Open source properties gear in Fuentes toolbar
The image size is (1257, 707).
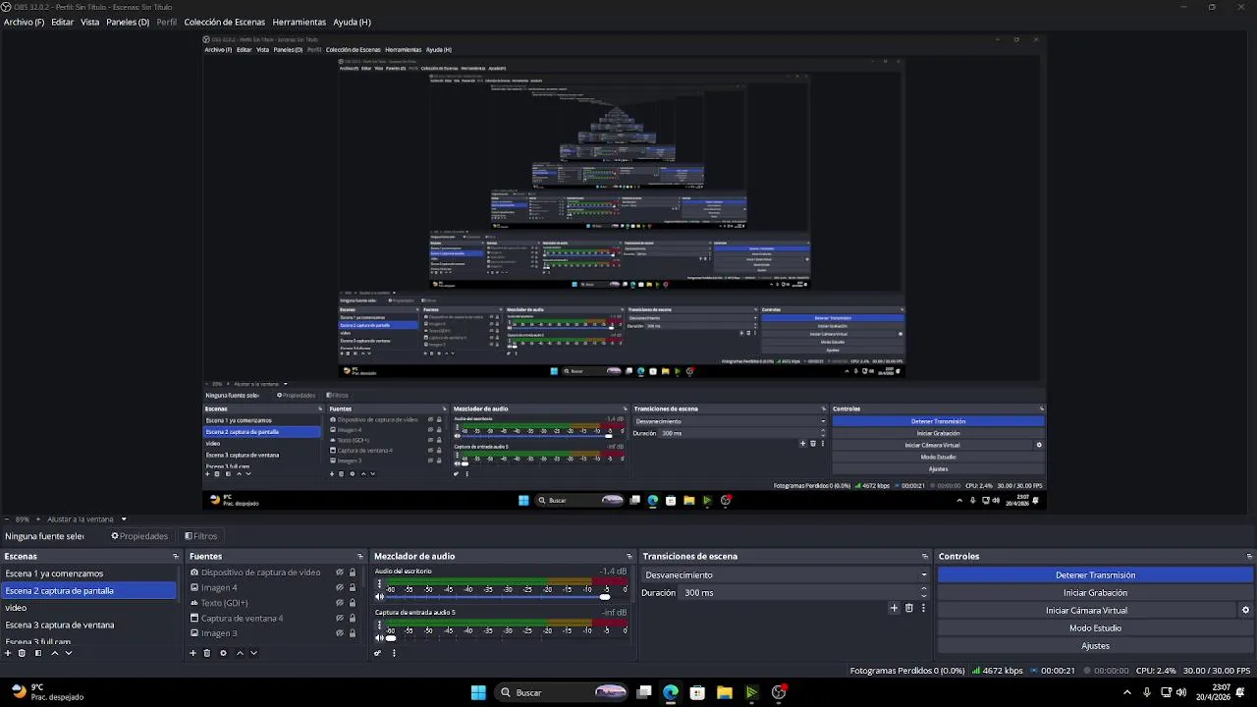[223, 653]
